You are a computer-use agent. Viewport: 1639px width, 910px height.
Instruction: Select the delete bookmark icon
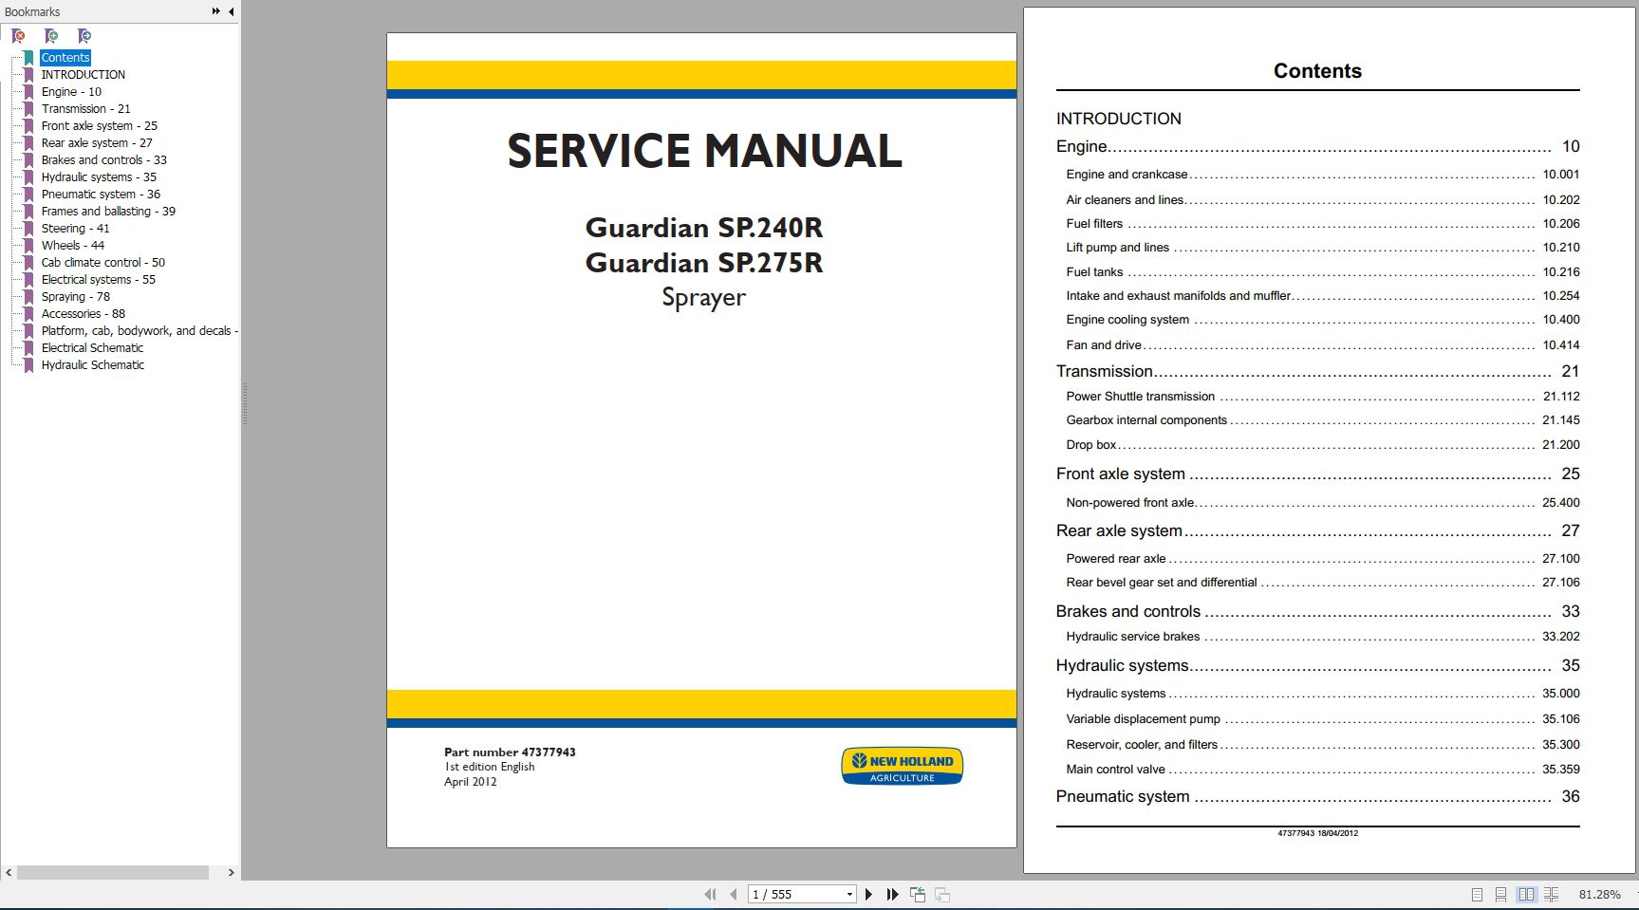(x=16, y=35)
